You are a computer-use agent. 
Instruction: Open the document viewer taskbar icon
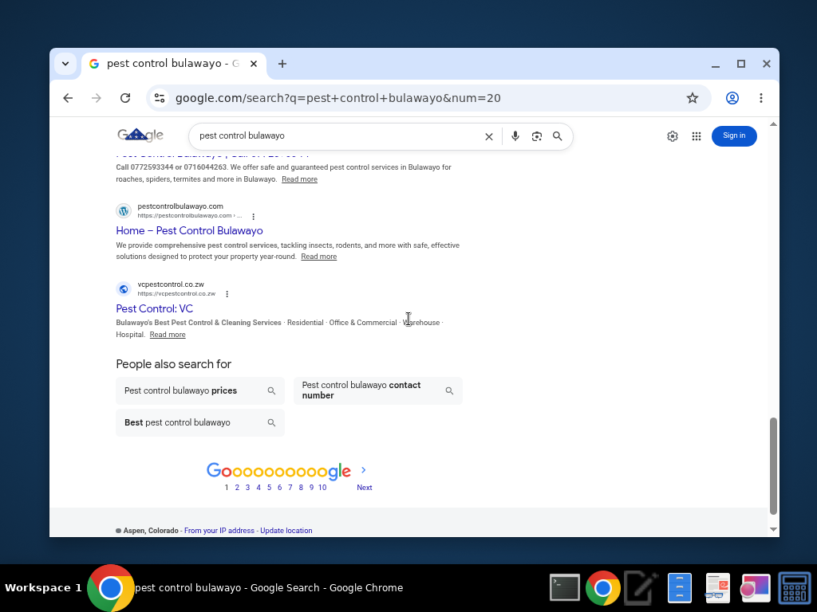[x=717, y=587]
